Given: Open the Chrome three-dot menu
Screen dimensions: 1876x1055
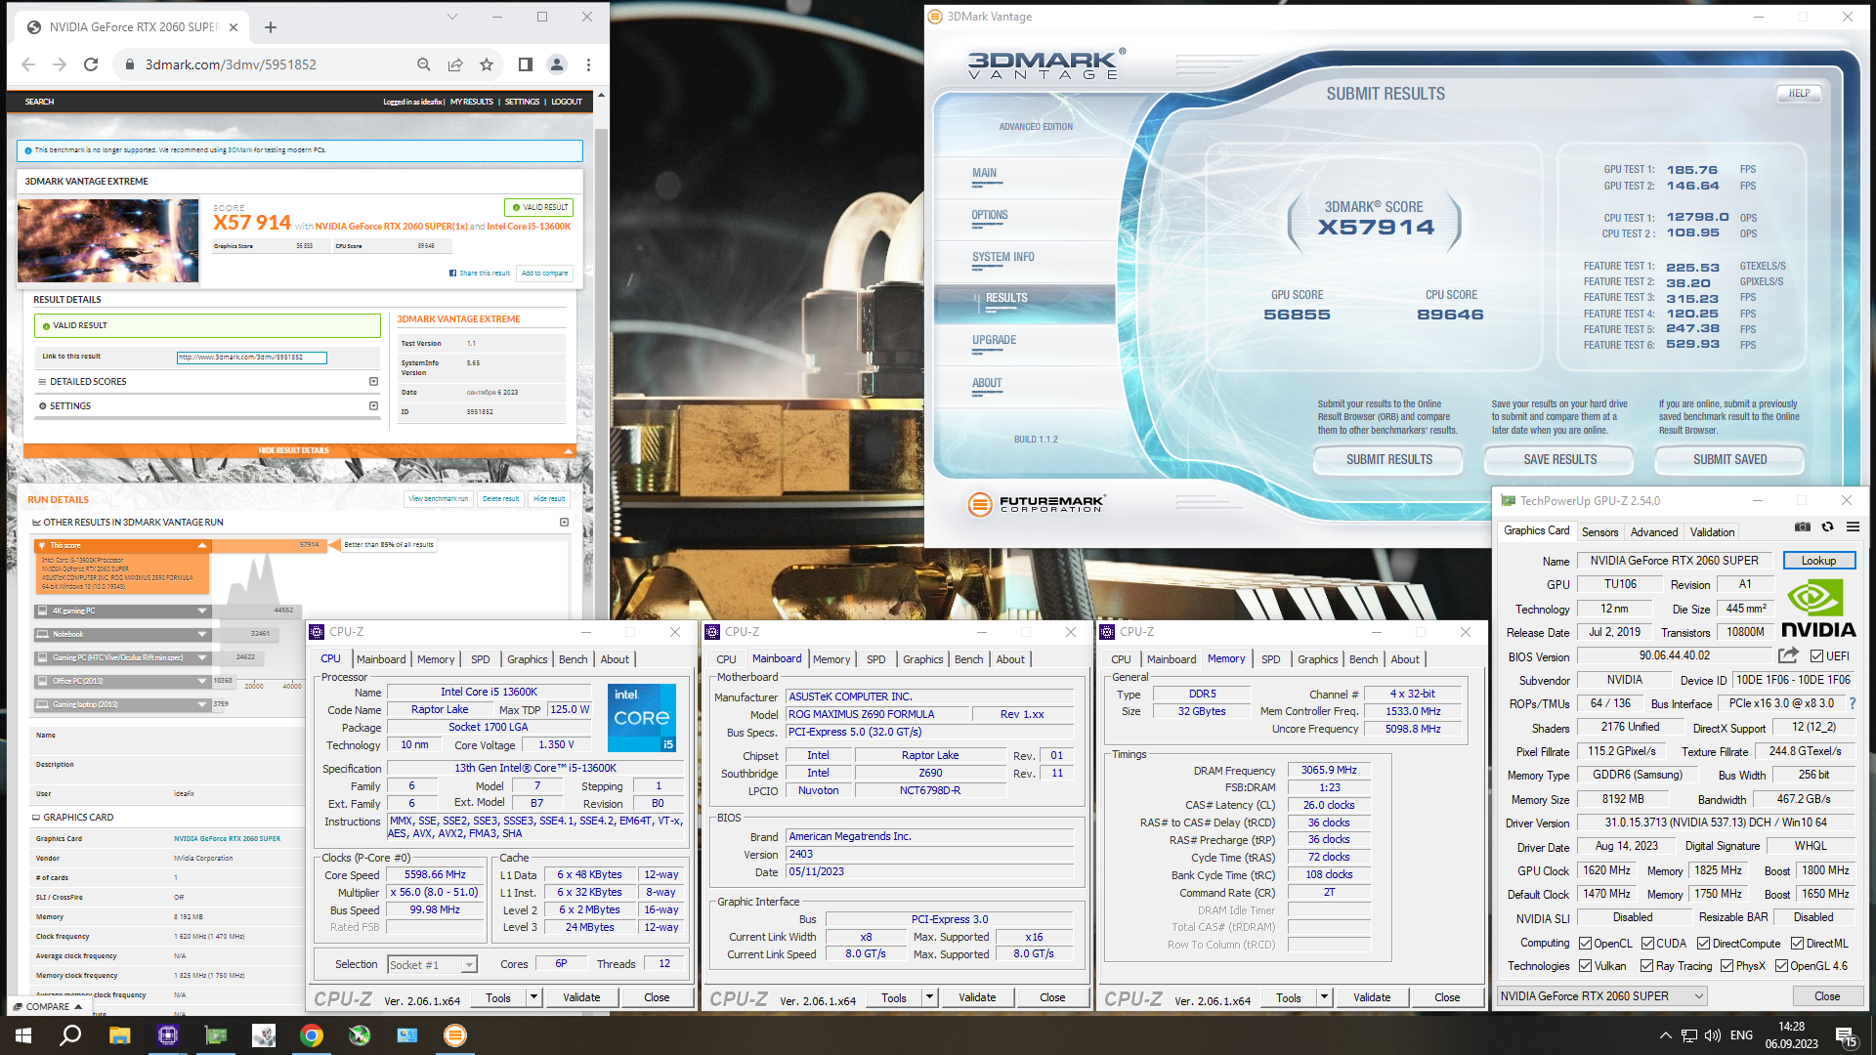Looking at the screenshot, I should coord(588,64).
